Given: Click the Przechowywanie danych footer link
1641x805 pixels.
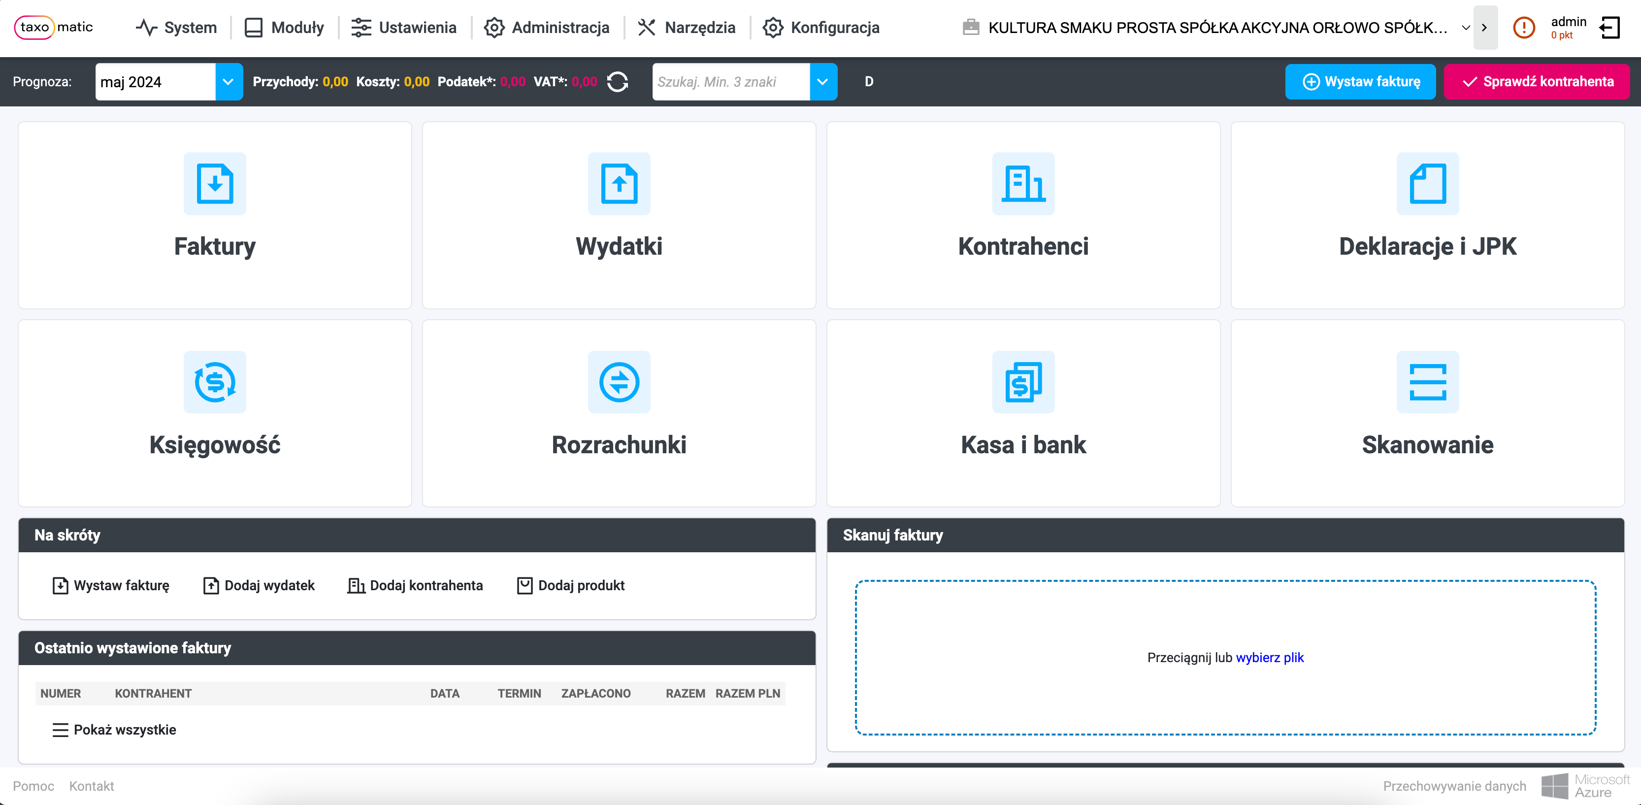Looking at the screenshot, I should point(1454,786).
